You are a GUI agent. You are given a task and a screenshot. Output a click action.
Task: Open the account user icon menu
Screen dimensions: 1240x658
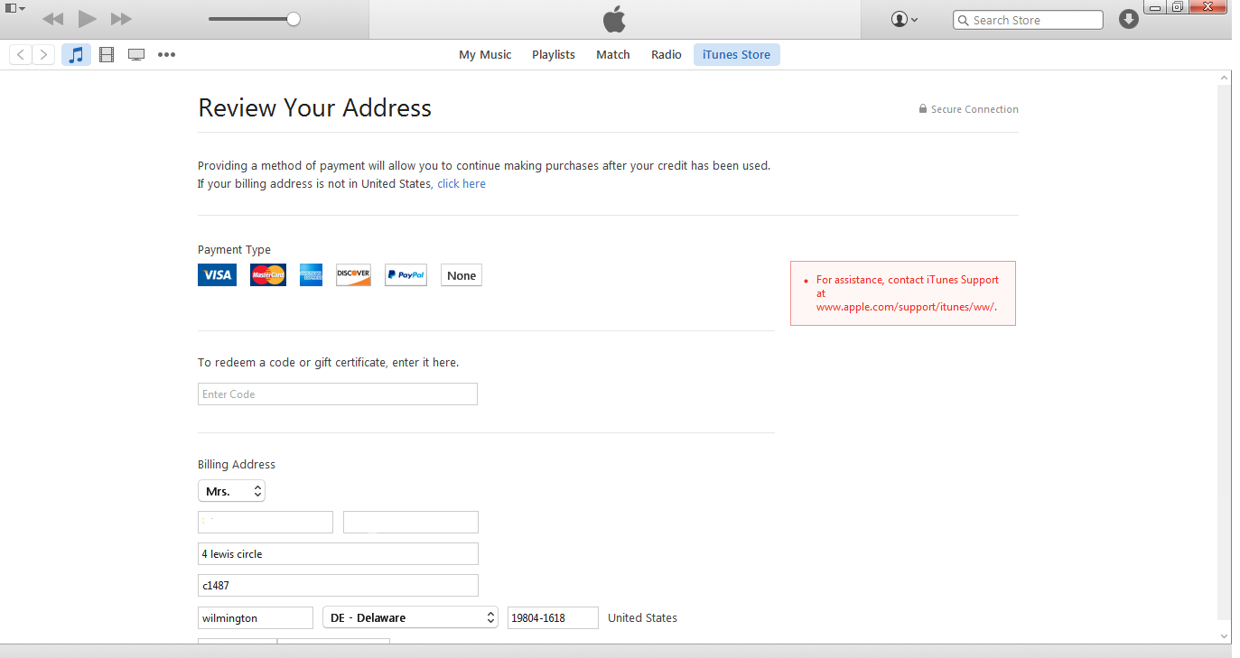pyautogui.click(x=904, y=19)
